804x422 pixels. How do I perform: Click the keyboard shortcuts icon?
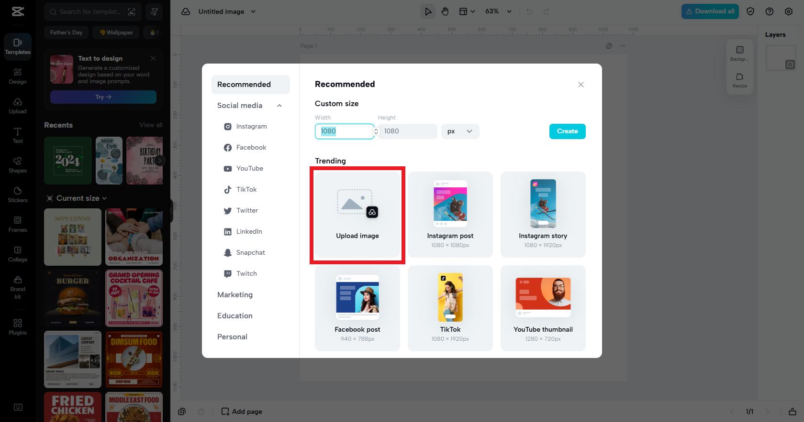[x=18, y=407]
